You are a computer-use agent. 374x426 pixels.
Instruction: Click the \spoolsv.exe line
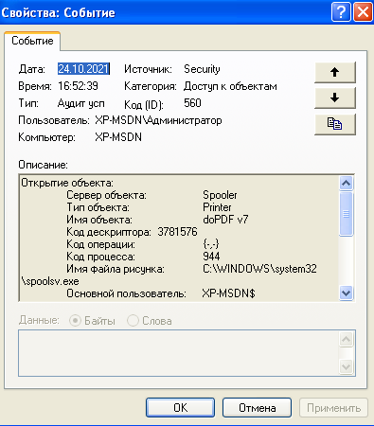pos(50,281)
